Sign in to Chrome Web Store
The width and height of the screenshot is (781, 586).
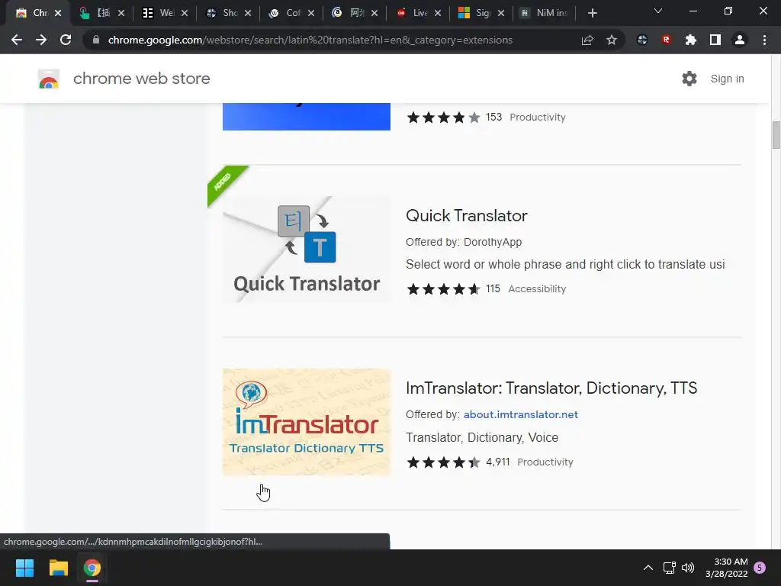[x=727, y=79]
